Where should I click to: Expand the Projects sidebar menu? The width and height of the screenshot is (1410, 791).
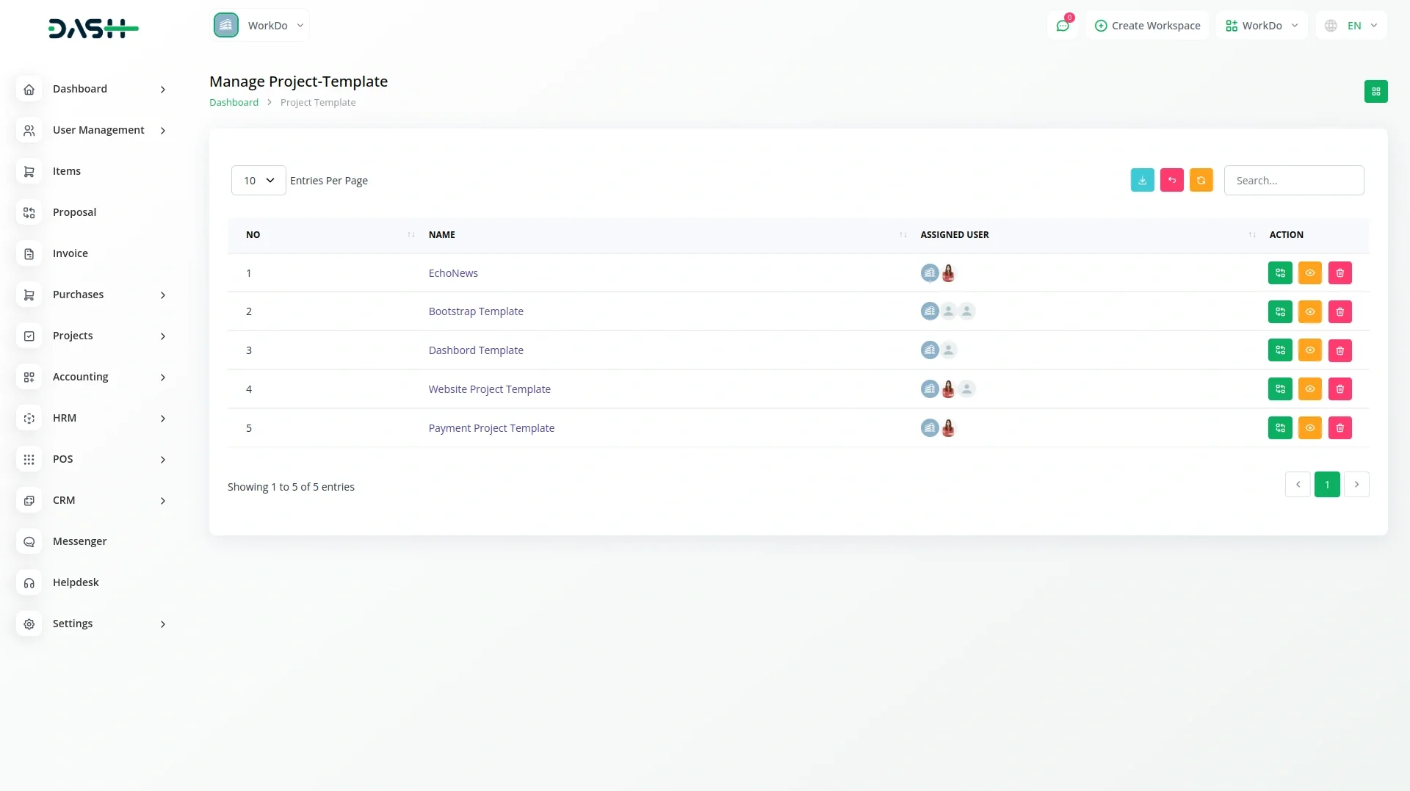click(x=92, y=336)
